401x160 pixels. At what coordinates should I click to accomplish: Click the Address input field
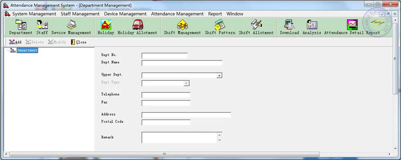[x=186, y=115]
